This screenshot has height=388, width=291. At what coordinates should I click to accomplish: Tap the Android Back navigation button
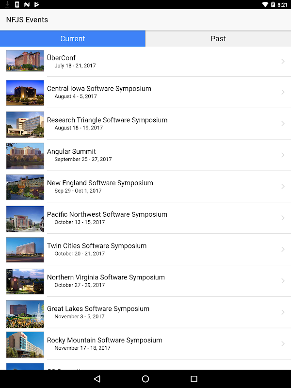97,379
